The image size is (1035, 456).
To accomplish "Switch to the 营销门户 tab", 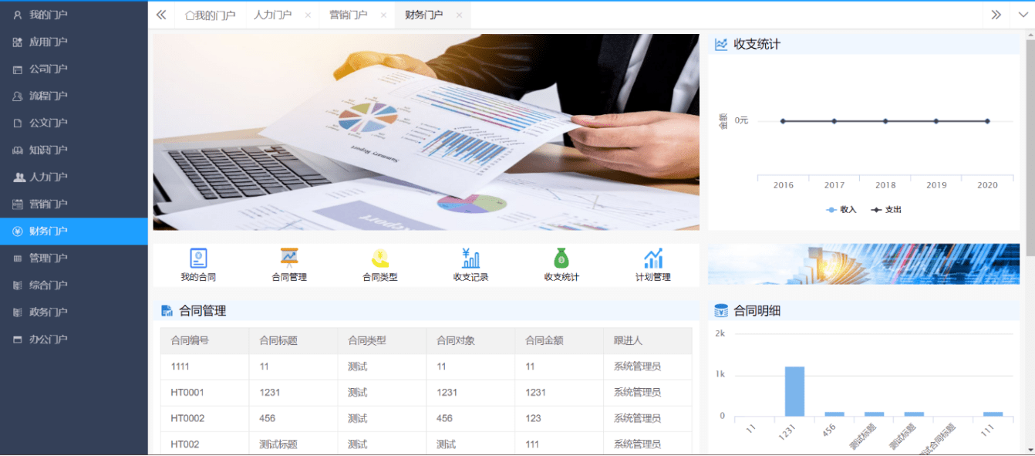I will coord(348,15).
